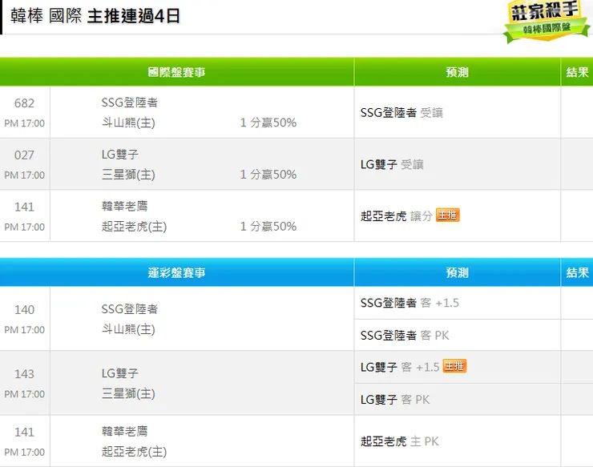Click the 主推 tag beside 起亞老虎 讓分
Image resolution: width=593 pixels, height=467 pixels.
click(447, 215)
